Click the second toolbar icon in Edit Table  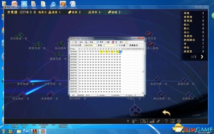(x=76, y=42)
